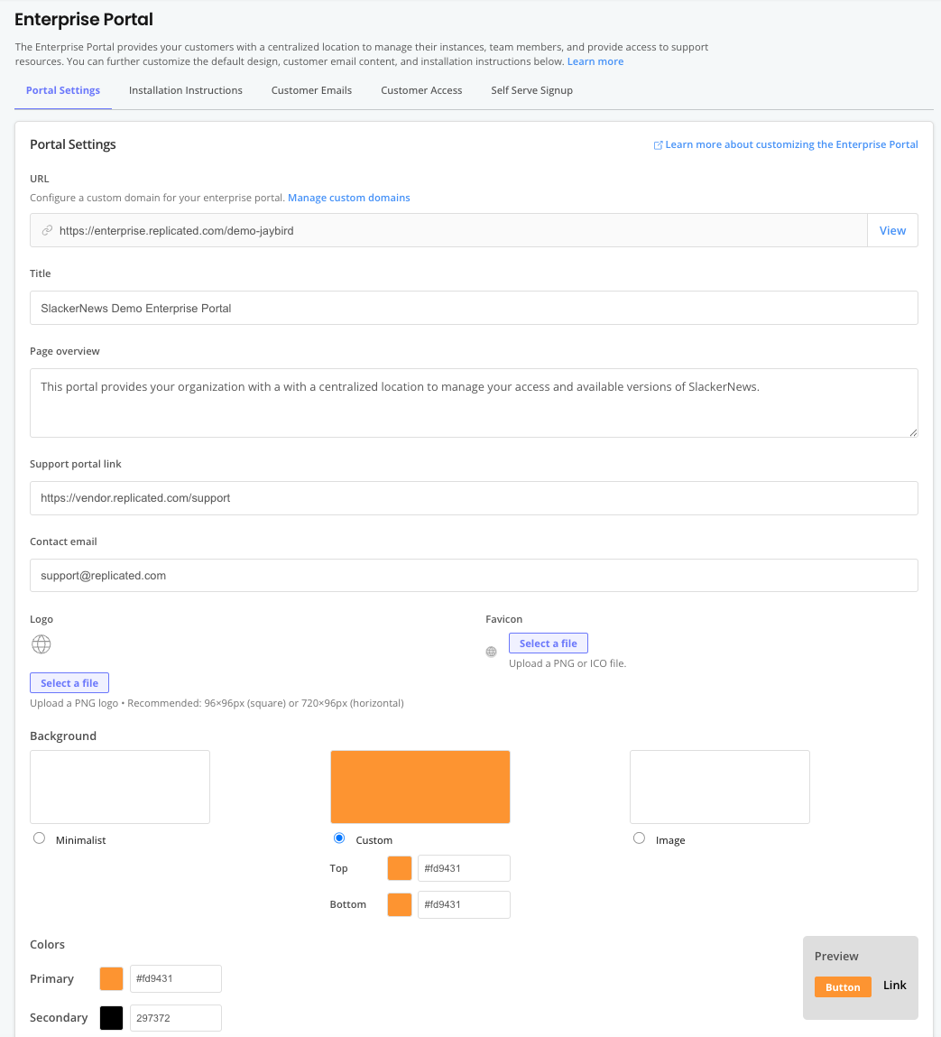Click the globe logo placeholder icon
The width and height of the screenshot is (941, 1037).
coord(41,644)
